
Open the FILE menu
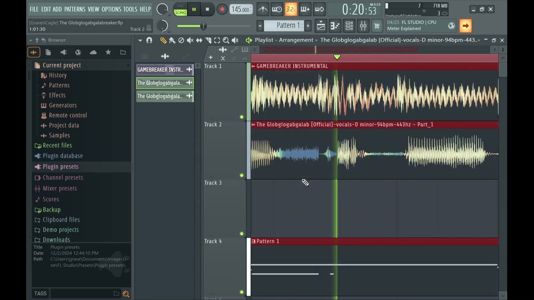[34, 9]
